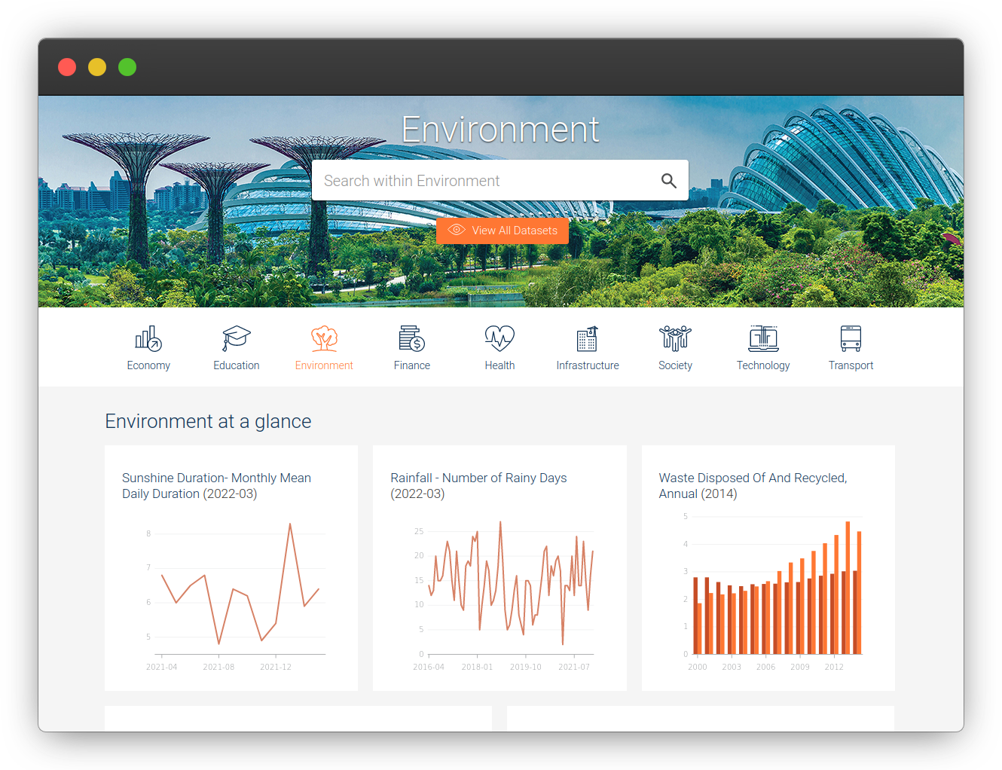
Task: Click the View All Datasets button
Action: (503, 231)
